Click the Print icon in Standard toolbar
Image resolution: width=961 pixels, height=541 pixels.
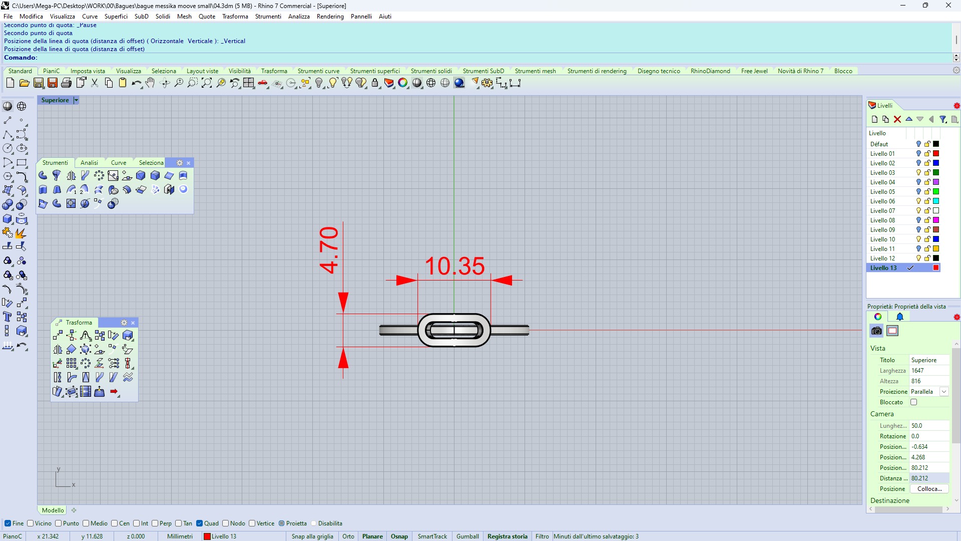(x=66, y=83)
